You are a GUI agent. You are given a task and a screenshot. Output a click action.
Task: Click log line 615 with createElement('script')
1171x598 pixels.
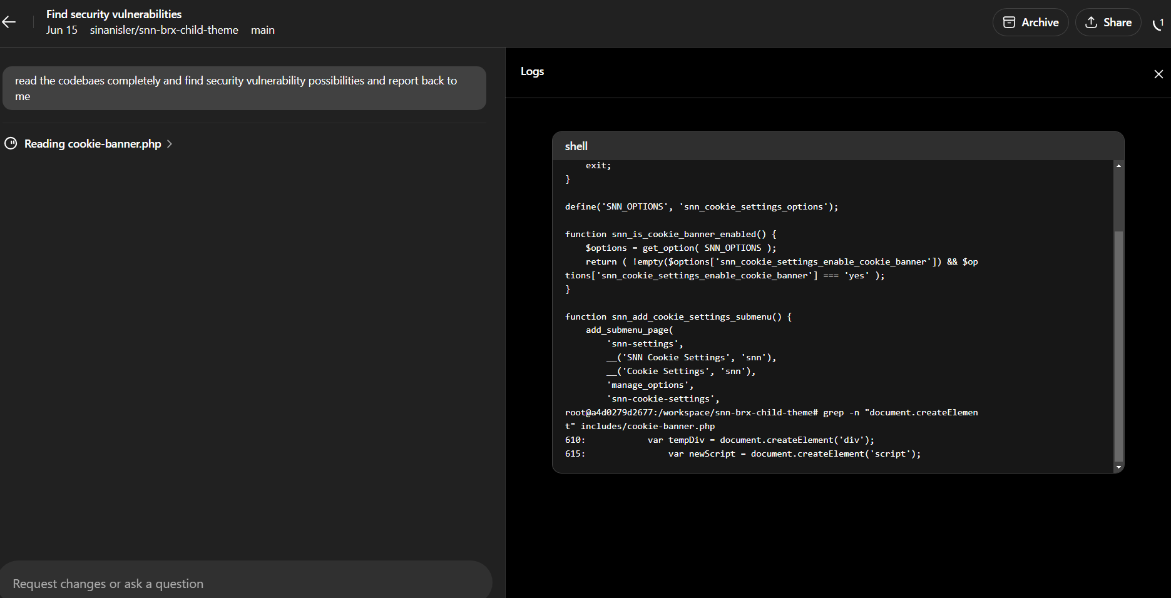743,454
